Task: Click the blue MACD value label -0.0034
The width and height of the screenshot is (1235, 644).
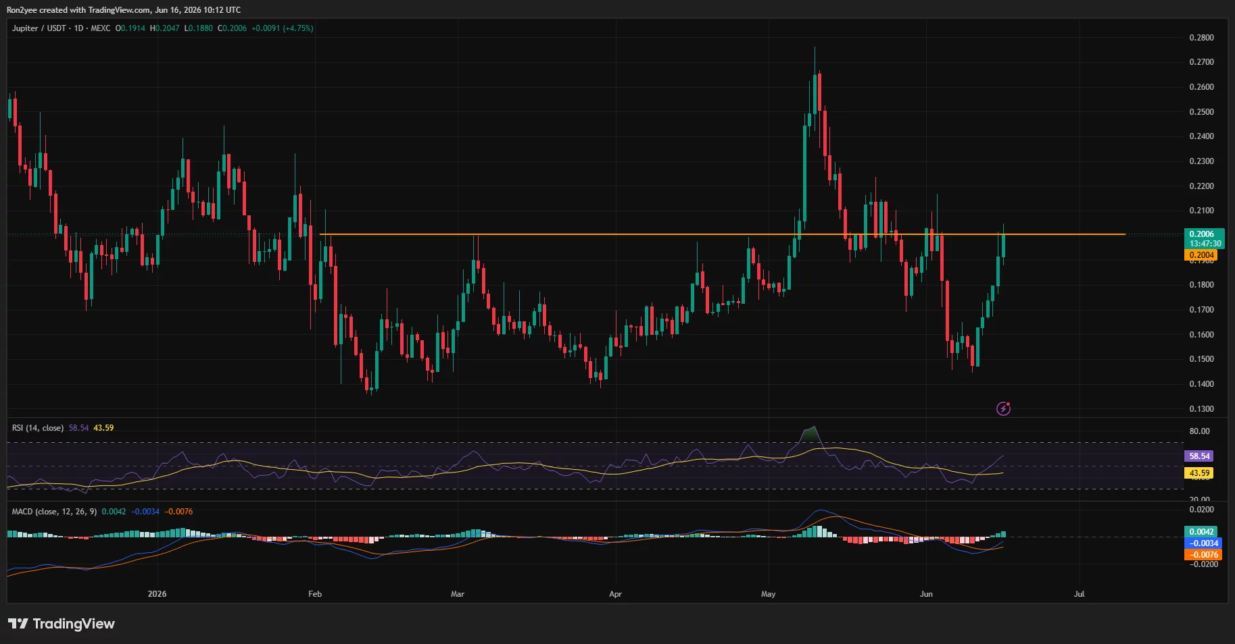Action: click(x=1203, y=543)
